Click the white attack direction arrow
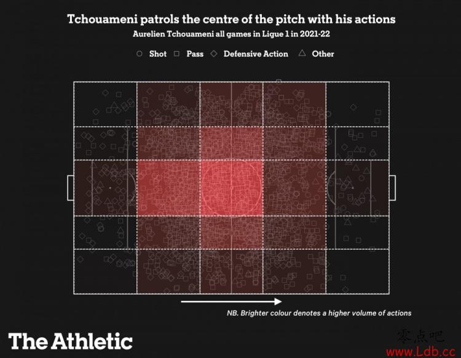The height and width of the screenshot is (358, 461). (x=231, y=301)
